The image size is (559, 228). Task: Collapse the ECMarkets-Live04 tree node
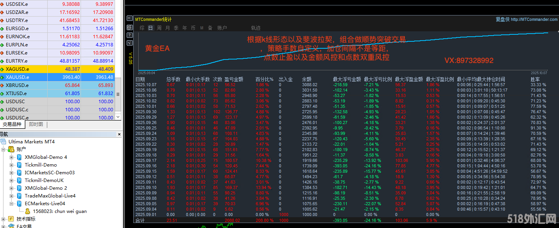point(11,204)
